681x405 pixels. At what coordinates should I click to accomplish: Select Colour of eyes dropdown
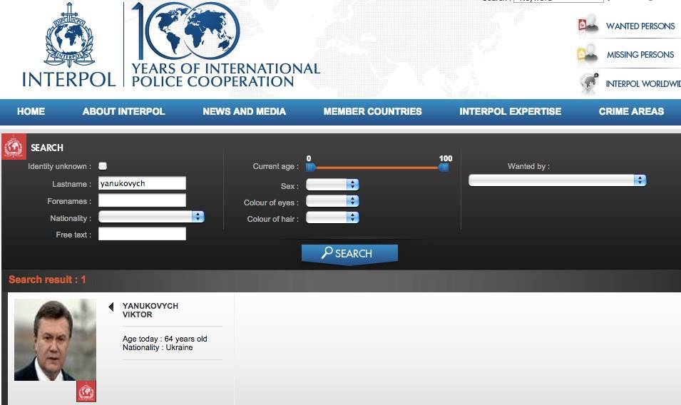(332, 201)
